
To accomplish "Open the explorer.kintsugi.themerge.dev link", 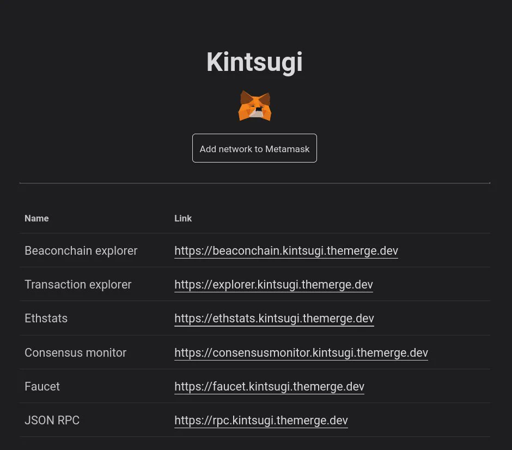I will tap(273, 285).
